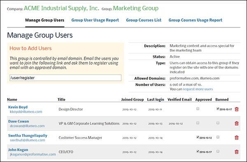Screen dimensions: 247x162
Task: Click the Name column header
Action: point(12,100)
